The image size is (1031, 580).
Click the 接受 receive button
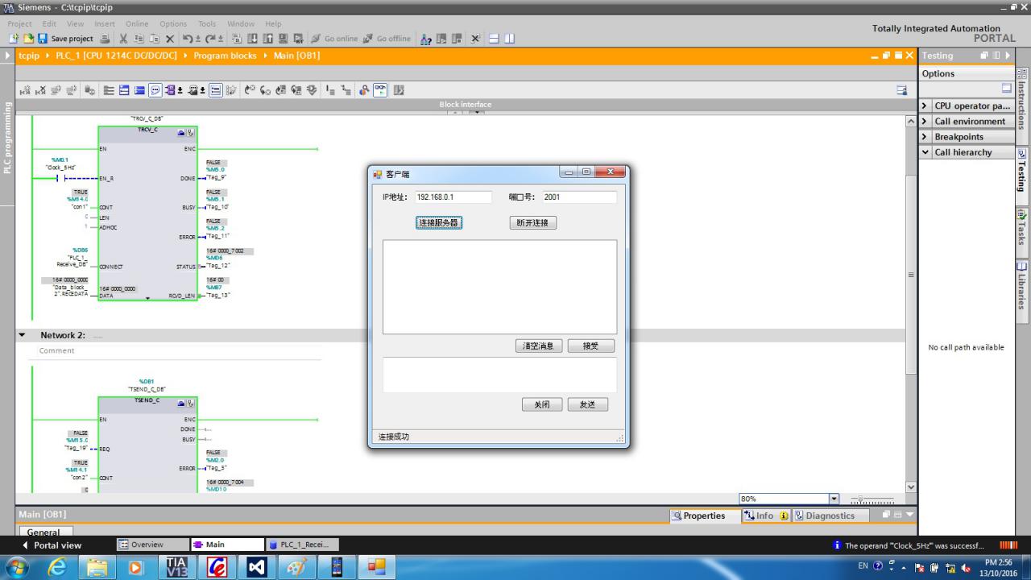pos(590,346)
